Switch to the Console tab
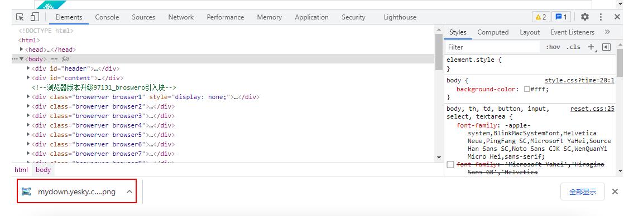 (107, 17)
